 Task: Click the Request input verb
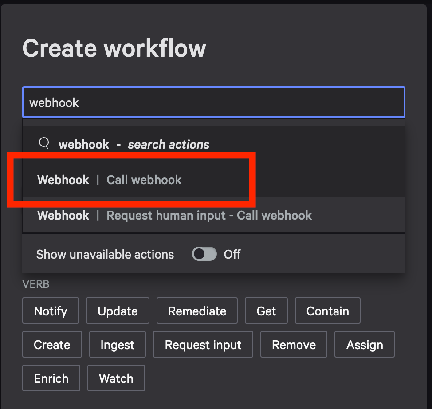(x=203, y=344)
